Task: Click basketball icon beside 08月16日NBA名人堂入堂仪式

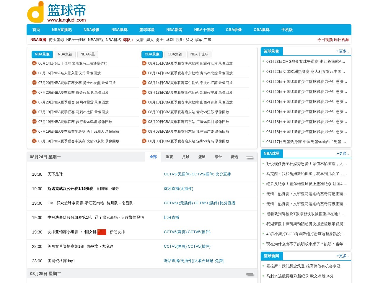Action: (34, 73)
